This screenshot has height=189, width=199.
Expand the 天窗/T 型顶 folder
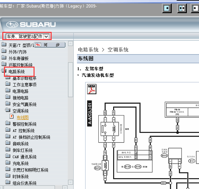(x=21, y=45)
